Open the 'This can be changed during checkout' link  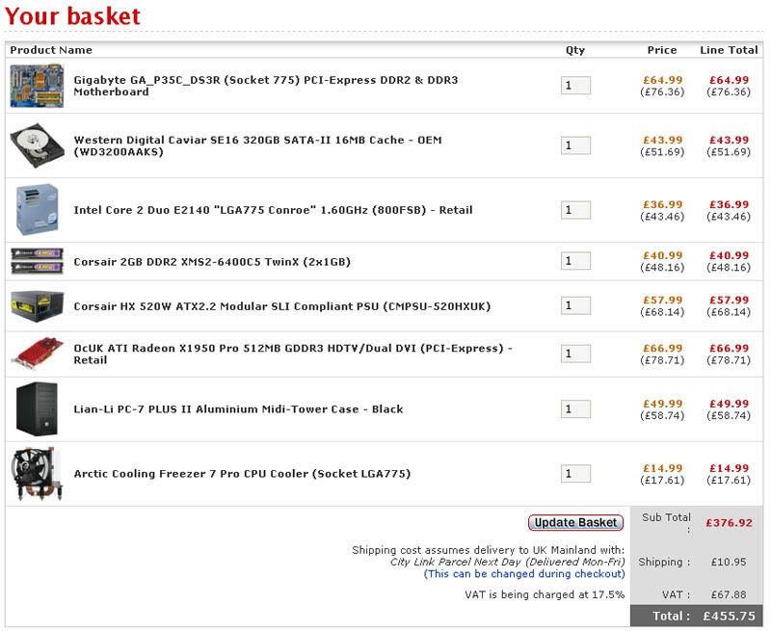(x=524, y=573)
